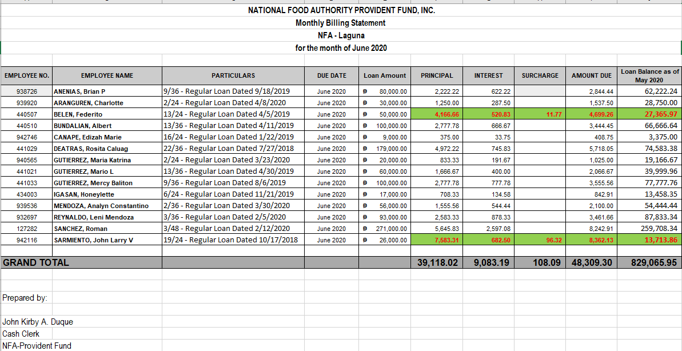Select grand total principal 39,118.02
The width and height of the screenshot is (682, 351).
point(437,262)
